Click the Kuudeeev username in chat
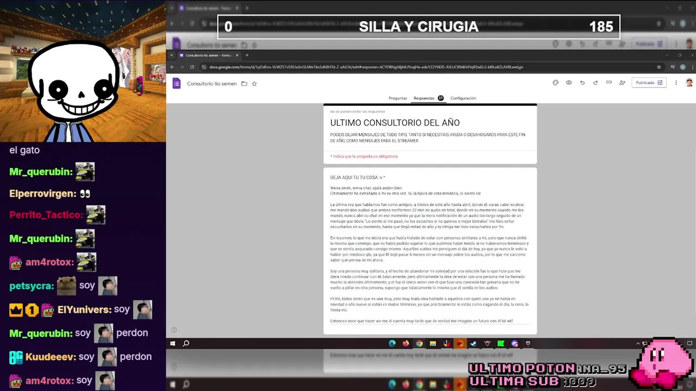The height and width of the screenshot is (391, 696). point(51,357)
